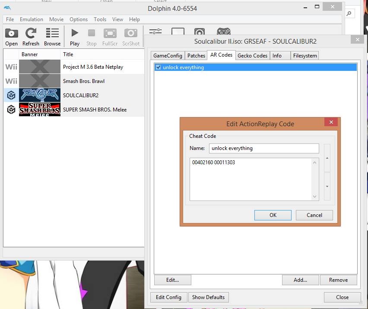
Task: Click the spin down arrow beside code box
Action: (327, 186)
